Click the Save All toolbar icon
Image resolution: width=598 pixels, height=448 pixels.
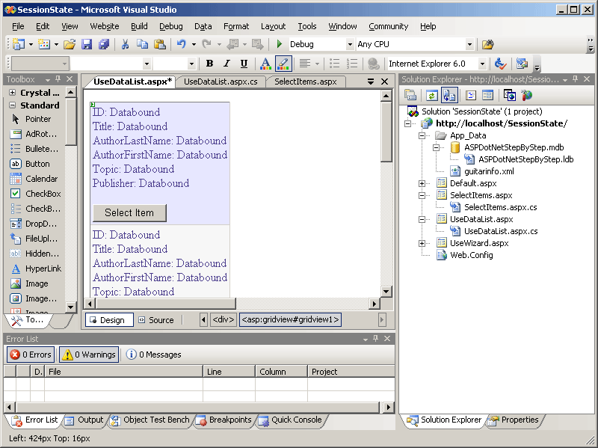(x=104, y=45)
